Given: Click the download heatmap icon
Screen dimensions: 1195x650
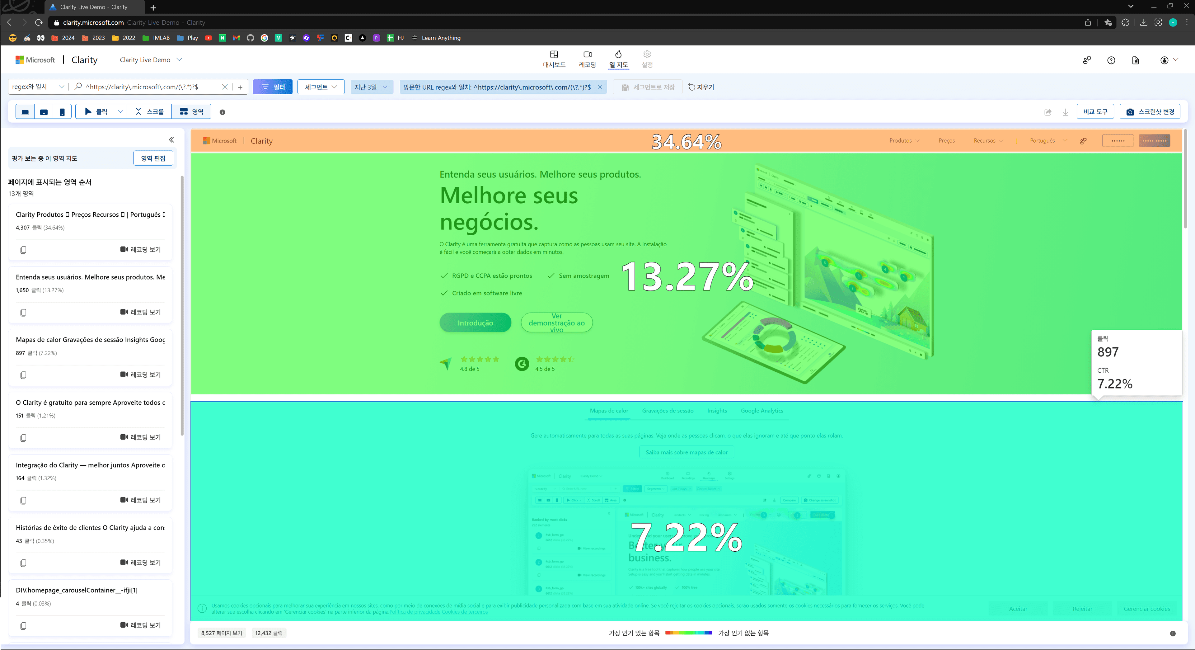Looking at the screenshot, I should tap(1065, 112).
